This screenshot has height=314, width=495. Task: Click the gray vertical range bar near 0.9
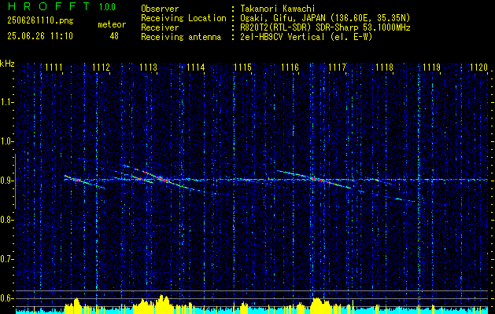(15, 181)
